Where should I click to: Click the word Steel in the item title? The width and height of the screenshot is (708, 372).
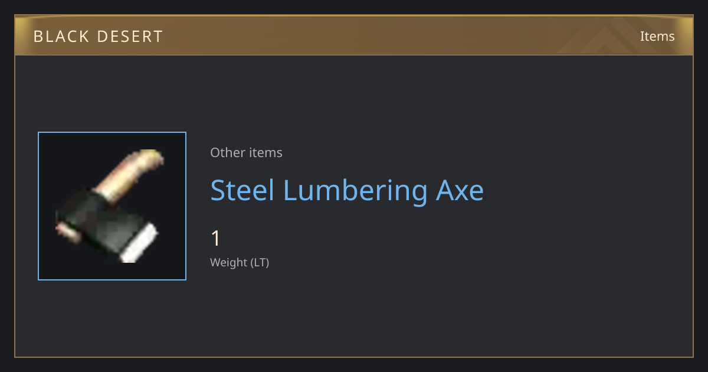(x=242, y=190)
